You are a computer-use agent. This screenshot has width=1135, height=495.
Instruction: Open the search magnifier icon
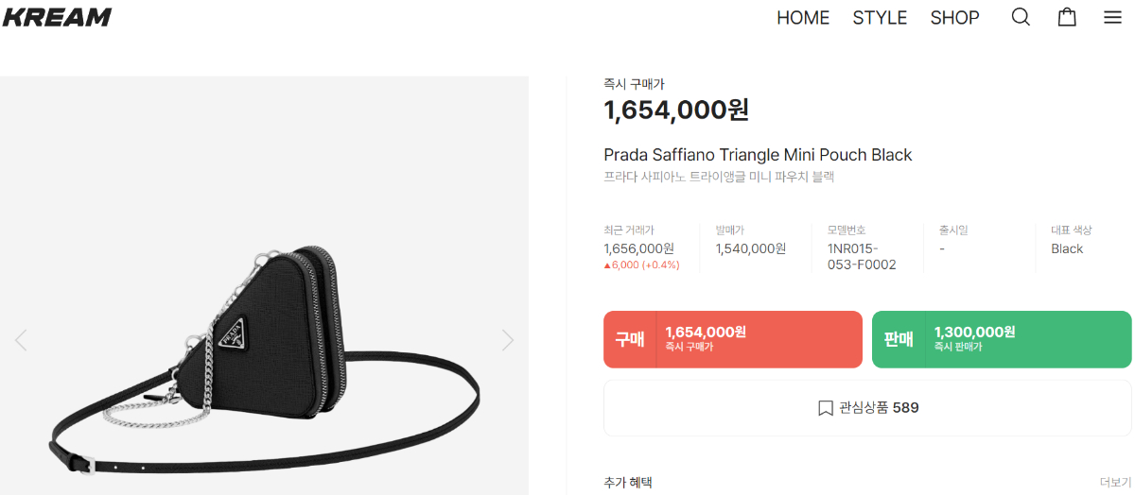tap(1021, 17)
